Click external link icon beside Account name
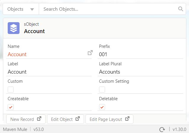Viewport: 189px width, 133px height. click(x=90, y=53)
